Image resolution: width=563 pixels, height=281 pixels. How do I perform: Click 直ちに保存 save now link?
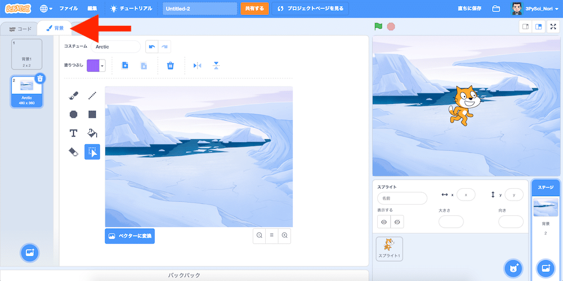[x=470, y=8]
